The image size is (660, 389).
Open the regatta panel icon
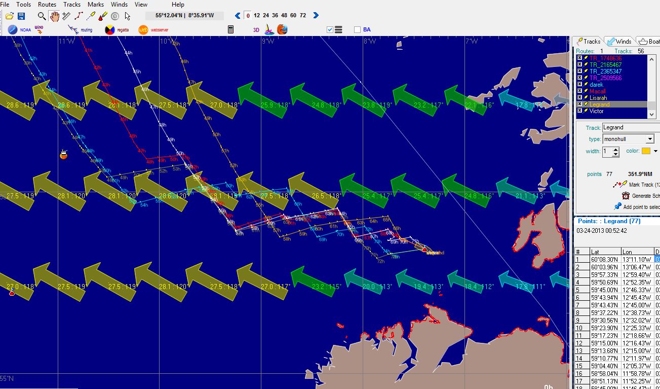[110, 30]
